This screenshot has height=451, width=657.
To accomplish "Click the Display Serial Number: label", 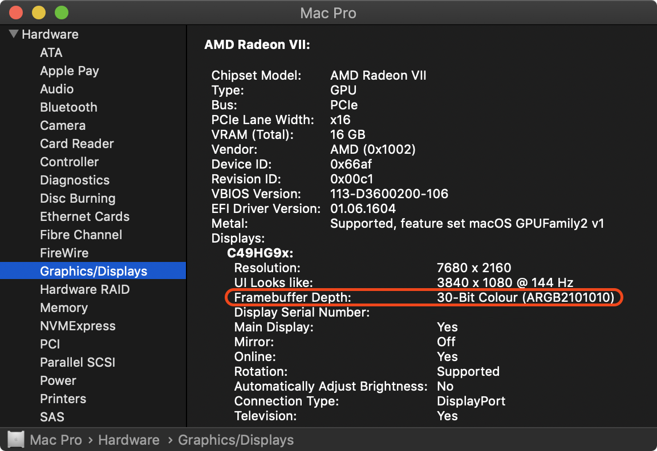I will [x=302, y=313].
